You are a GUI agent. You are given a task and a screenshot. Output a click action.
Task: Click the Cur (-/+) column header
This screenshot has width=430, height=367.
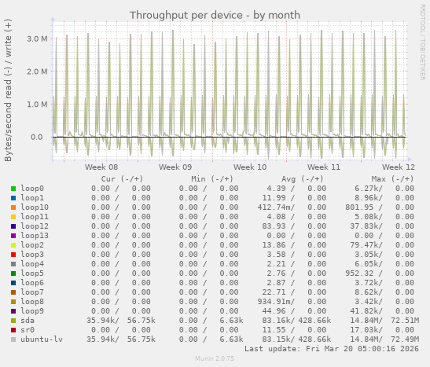(123, 179)
